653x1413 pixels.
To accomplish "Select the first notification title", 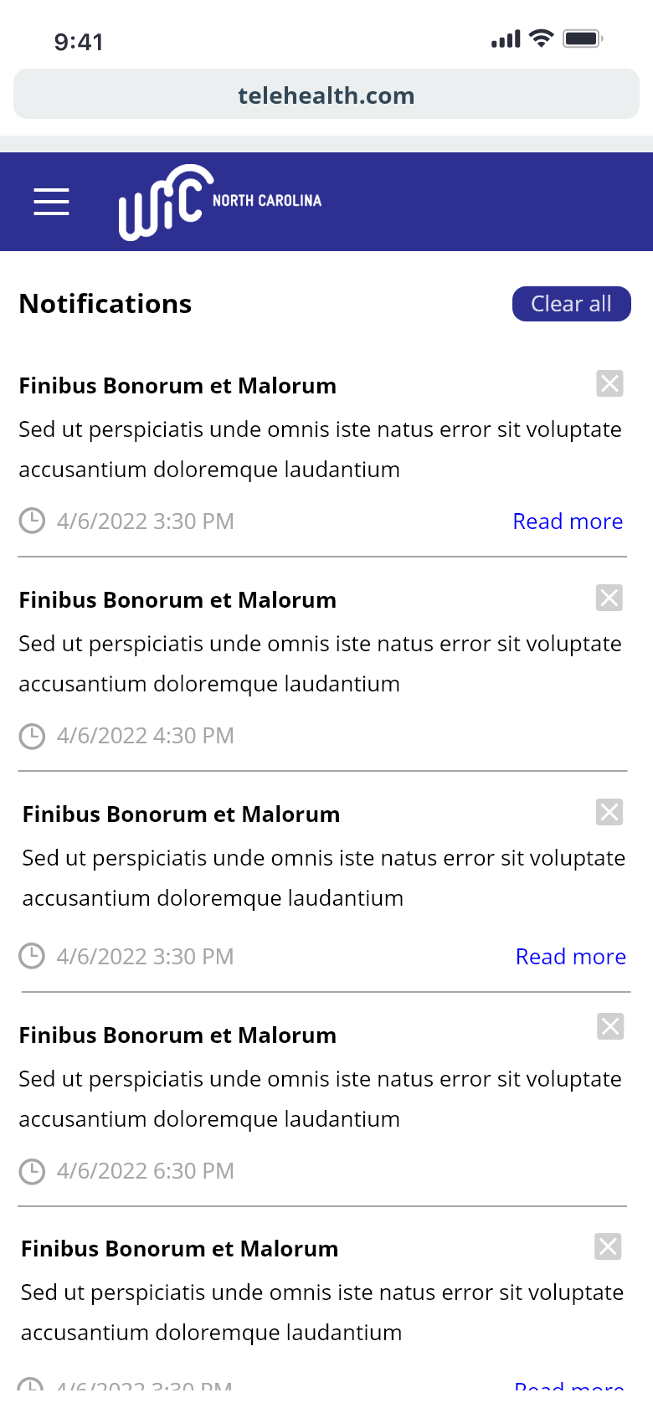I will coord(177,386).
